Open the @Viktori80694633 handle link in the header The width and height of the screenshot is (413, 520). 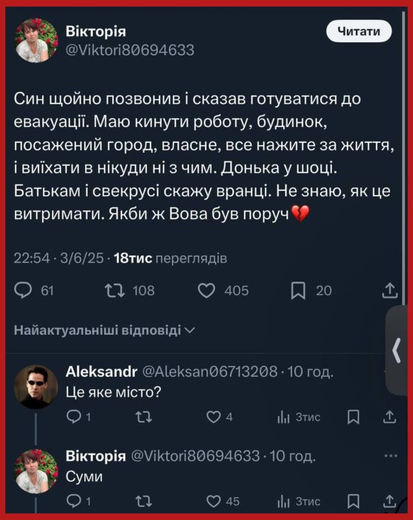pos(130,50)
